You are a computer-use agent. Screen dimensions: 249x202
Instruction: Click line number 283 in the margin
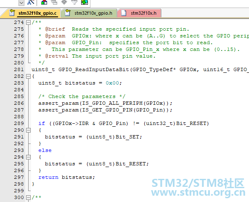[19, 83]
